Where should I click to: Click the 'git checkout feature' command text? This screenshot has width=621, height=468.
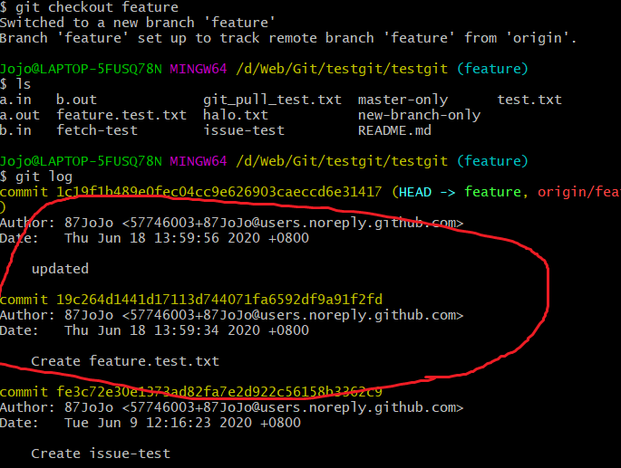(x=97, y=7)
